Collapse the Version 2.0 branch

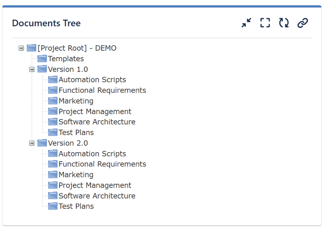click(32, 143)
